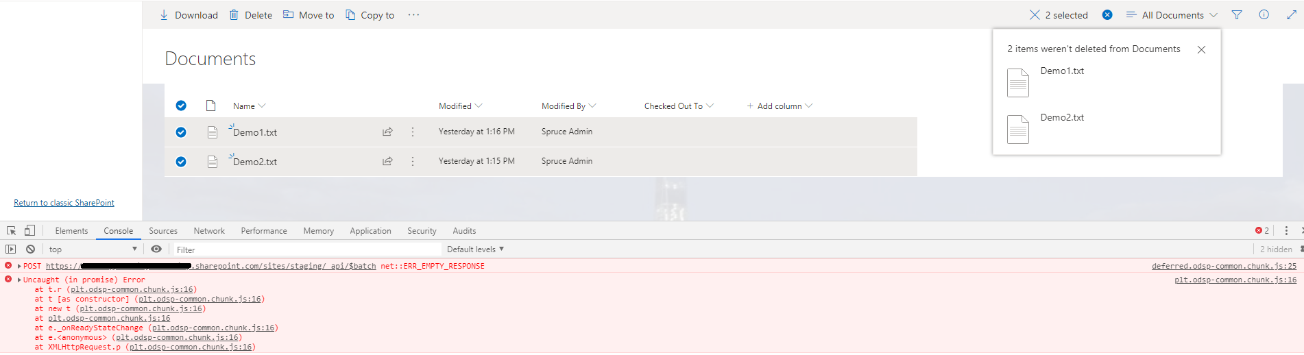Switch to the Performance tab
Image resolution: width=1304 pixels, height=355 pixels.
pos(264,231)
